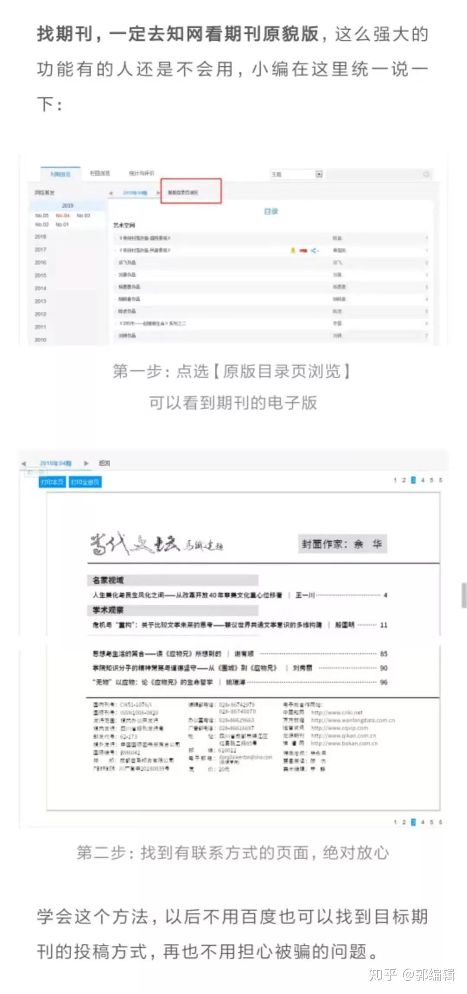The image size is (467, 994).
Task: Click the blue share icon in the second article row
Action: pos(314,250)
